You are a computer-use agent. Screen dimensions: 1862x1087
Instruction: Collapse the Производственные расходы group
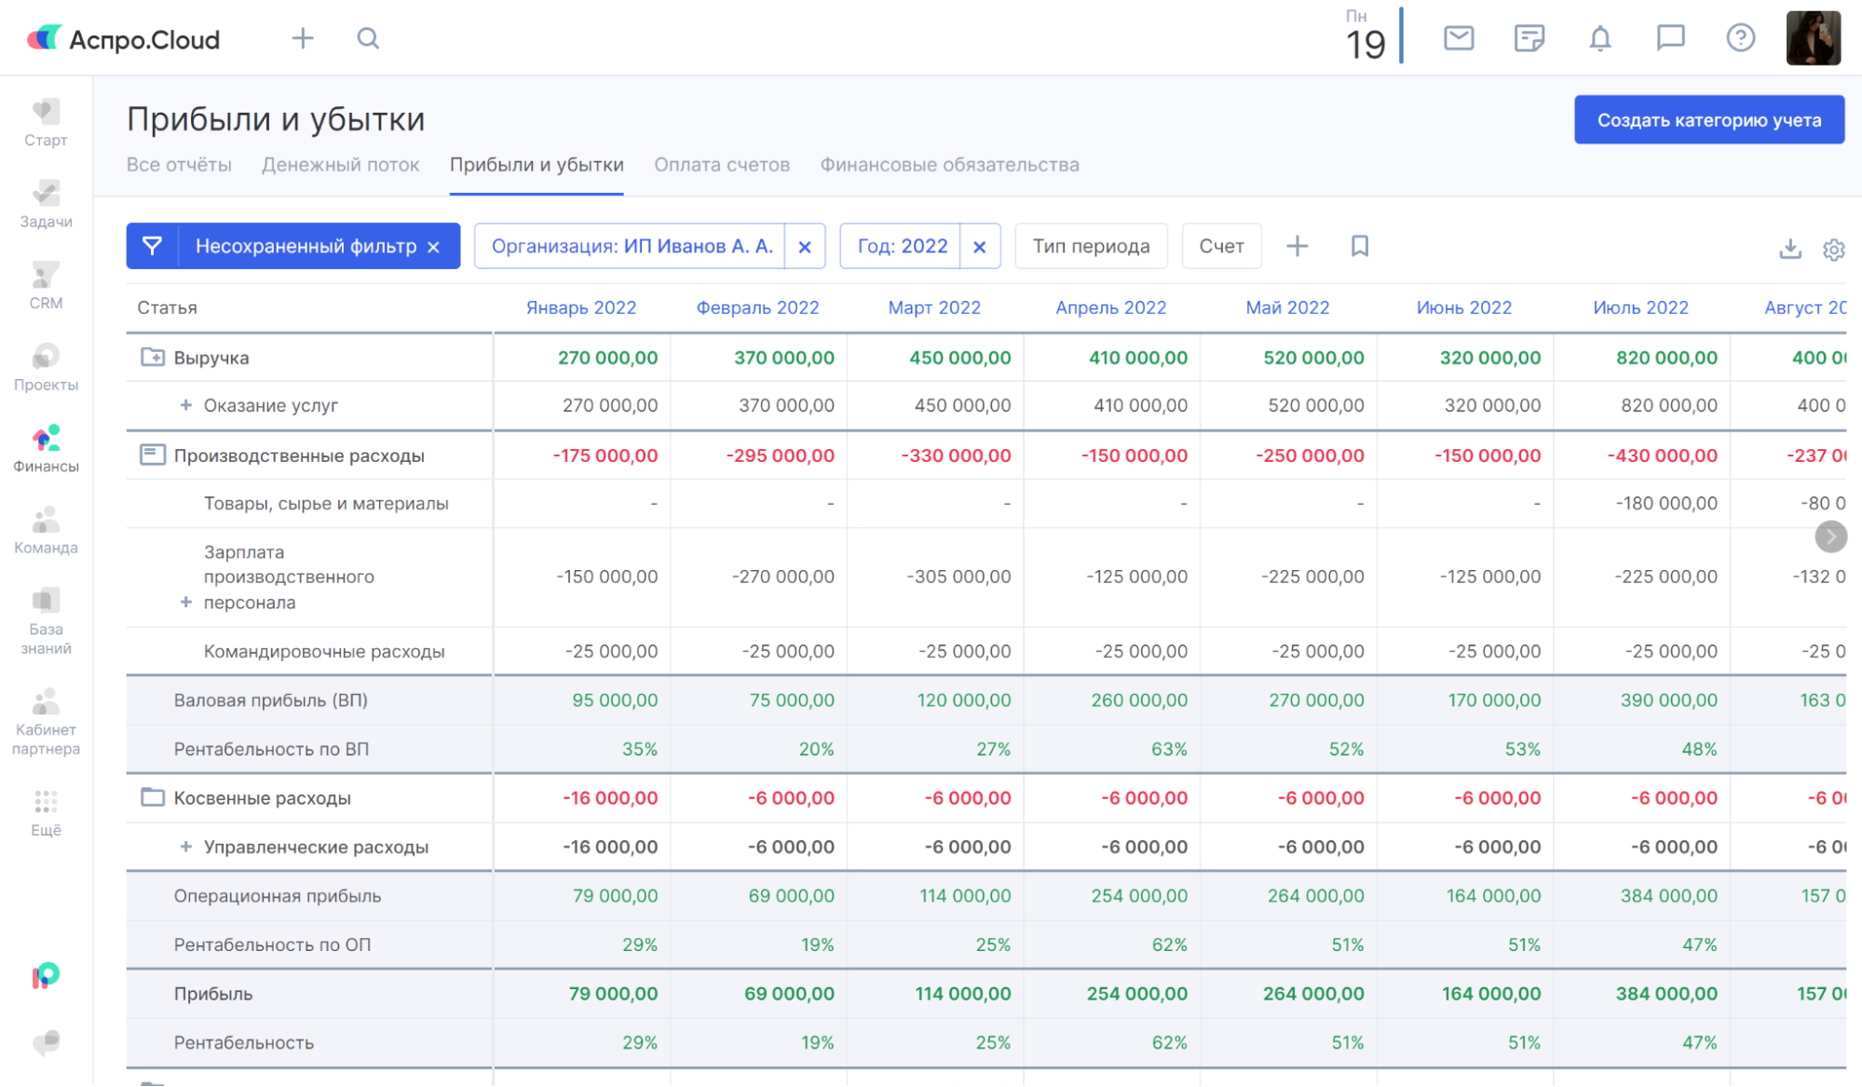tap(152, 455)
